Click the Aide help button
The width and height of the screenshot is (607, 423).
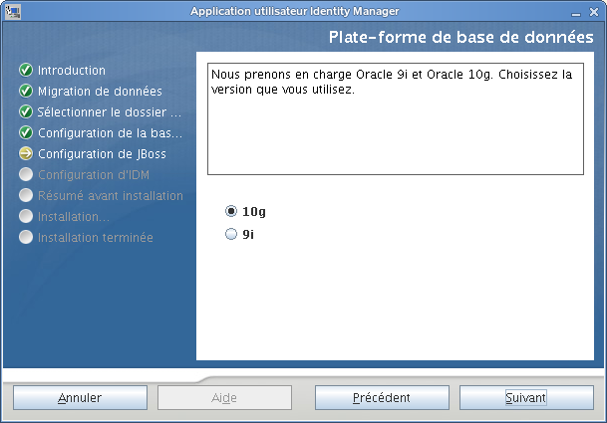pos(224,397)
